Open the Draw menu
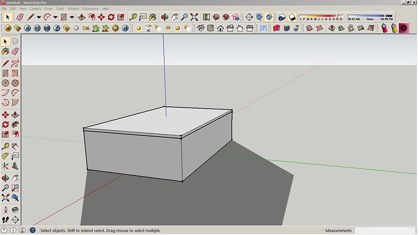The image size is (419, 235). 49,9
